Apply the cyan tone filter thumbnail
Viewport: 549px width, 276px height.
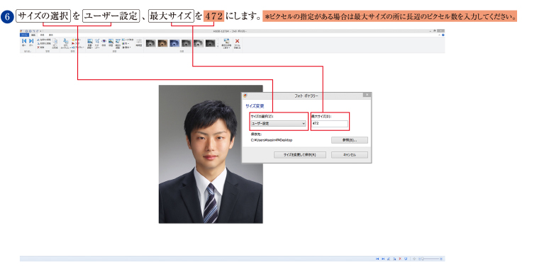click(x=174, y=43)
